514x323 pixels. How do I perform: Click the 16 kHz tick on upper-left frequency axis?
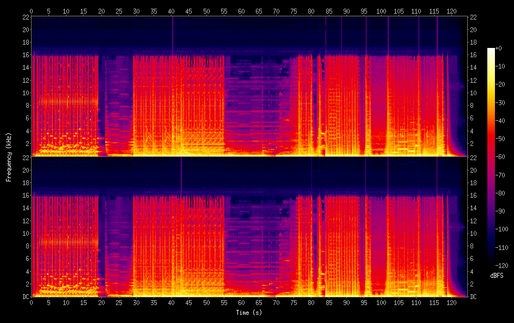point(25,55)
